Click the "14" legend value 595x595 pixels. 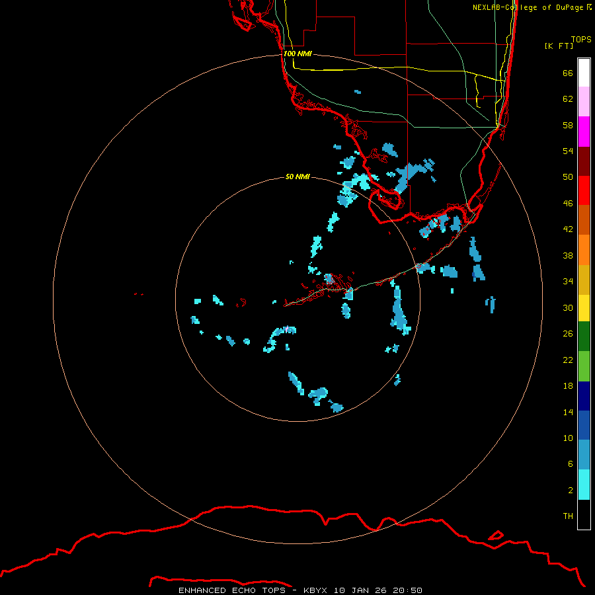click(568, 412)
